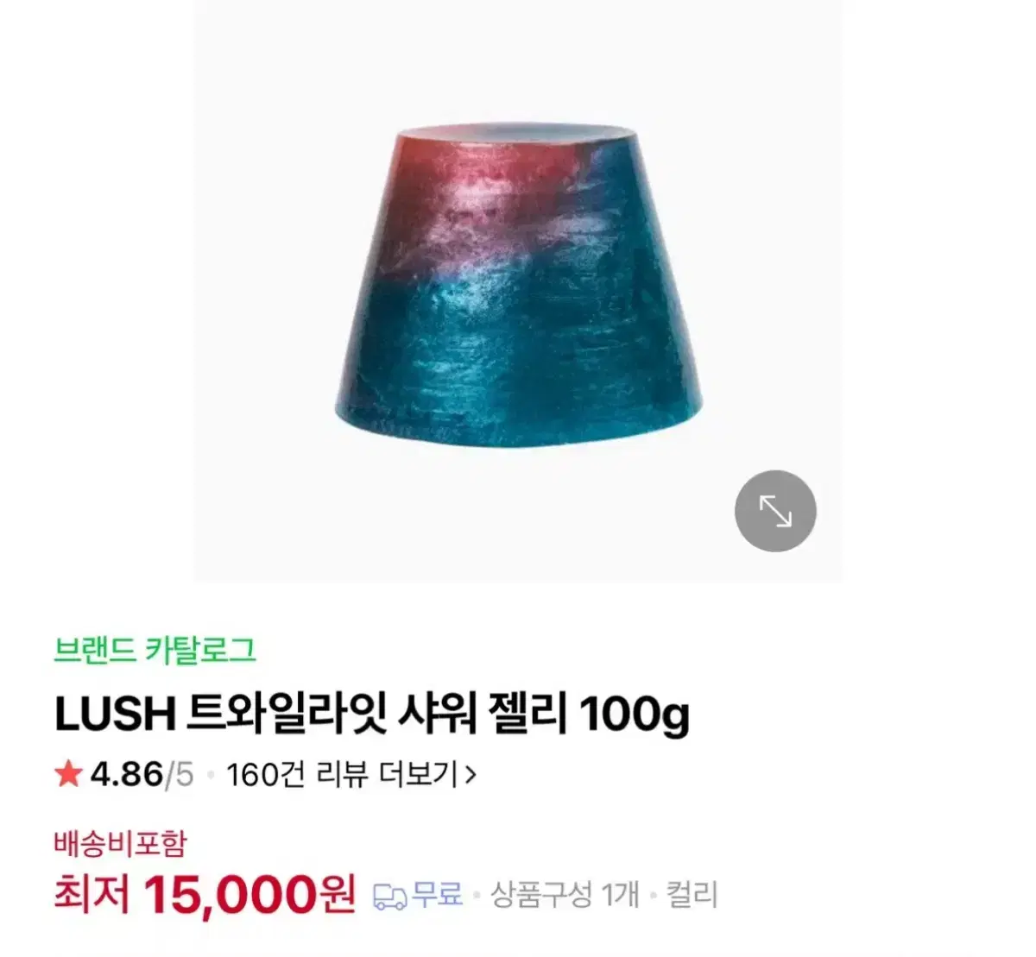Image resolution: width=1036 pixels, height=957 pixels.
Task: Open the LUSH 트와일라잇 샤워 젤리 title
Action: (x=372, y=715)
